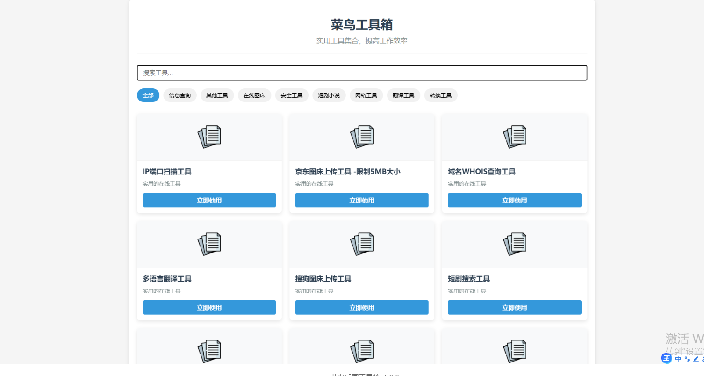Click the 菜鸟工具箱 page heading
The width and height of the screenshot is (704, 376).
(x=362, y=24)
